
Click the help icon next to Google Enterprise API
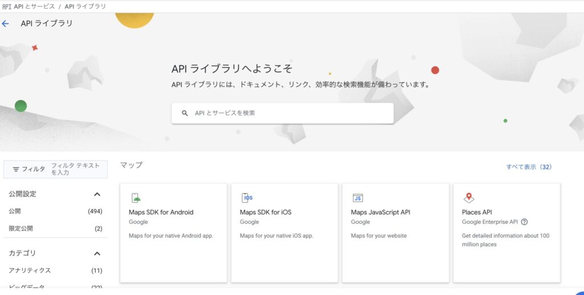point(524,222)
